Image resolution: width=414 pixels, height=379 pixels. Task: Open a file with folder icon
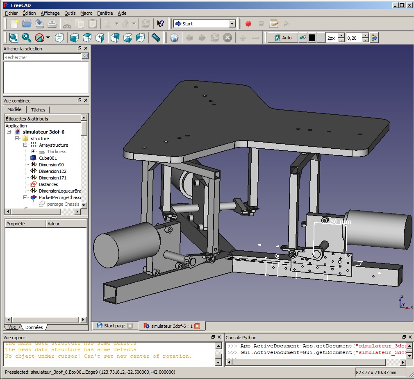pyautogui.click(x=26, y=24)
